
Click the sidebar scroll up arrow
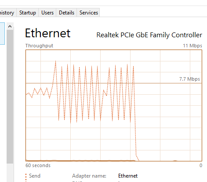coord(10,26)
